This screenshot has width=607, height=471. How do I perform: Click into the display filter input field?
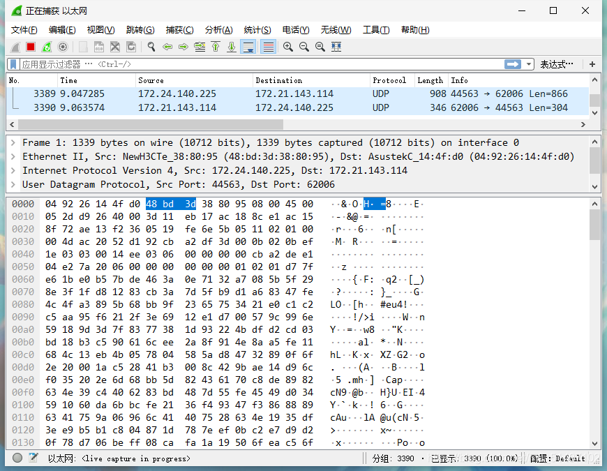(262, 64)
